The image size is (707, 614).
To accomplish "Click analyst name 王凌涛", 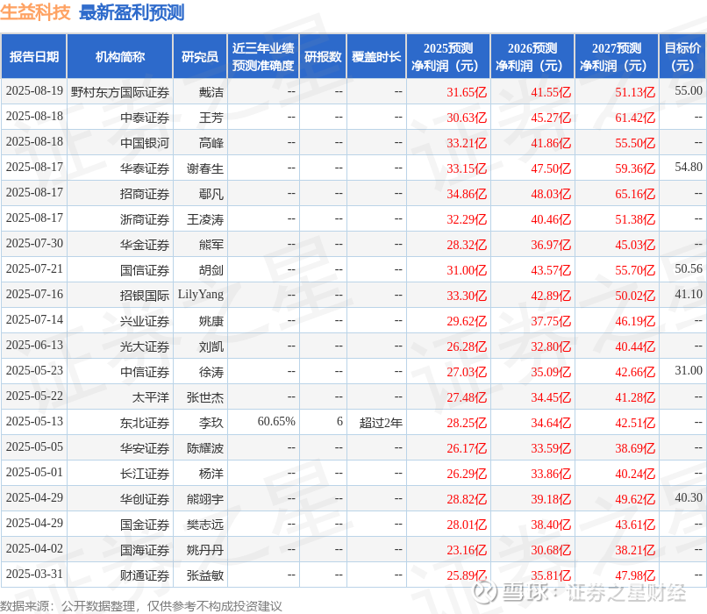I will pyautogui.click(x=205, y=219).
